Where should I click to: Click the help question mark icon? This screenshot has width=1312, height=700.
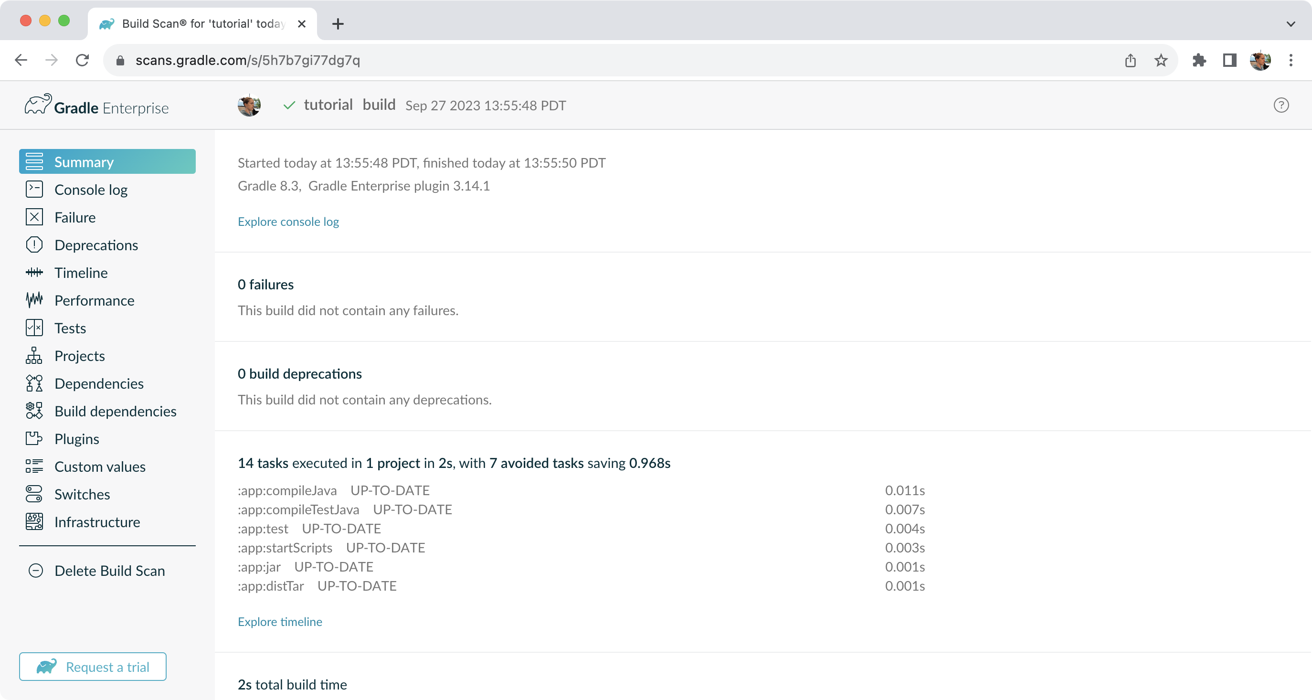pyautogui.click(x=1280, y=105)
